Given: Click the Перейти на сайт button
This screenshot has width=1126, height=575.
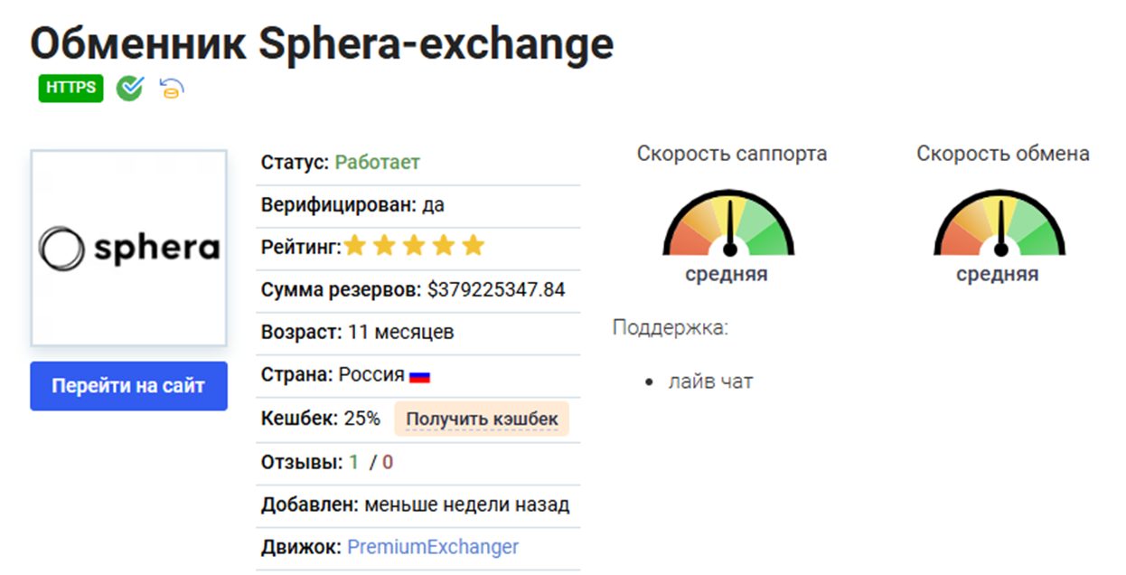Looking at the screenshot, I should pyautogui.click(x=128, y=385).
